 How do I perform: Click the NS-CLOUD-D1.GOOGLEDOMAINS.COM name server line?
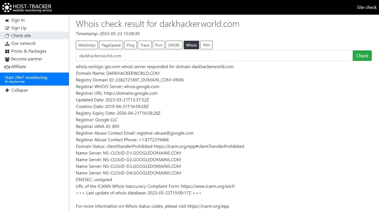(x=128, y=153)
